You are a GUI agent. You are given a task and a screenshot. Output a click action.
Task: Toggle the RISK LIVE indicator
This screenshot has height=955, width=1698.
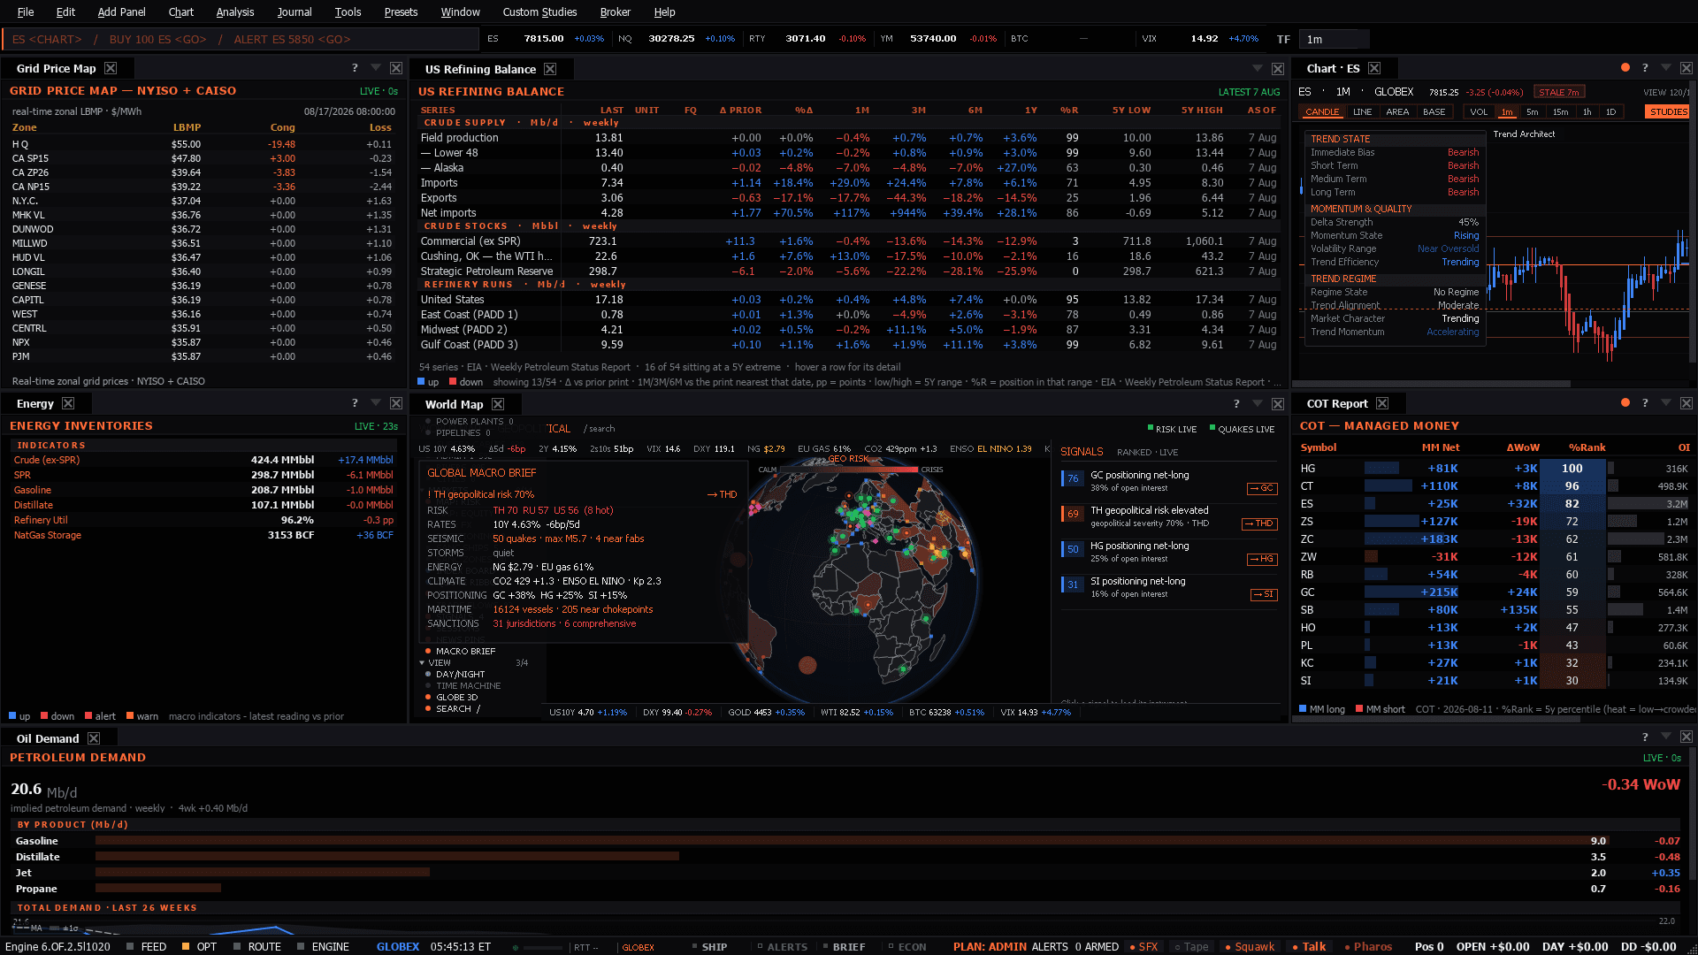[x=1172, y=429]
